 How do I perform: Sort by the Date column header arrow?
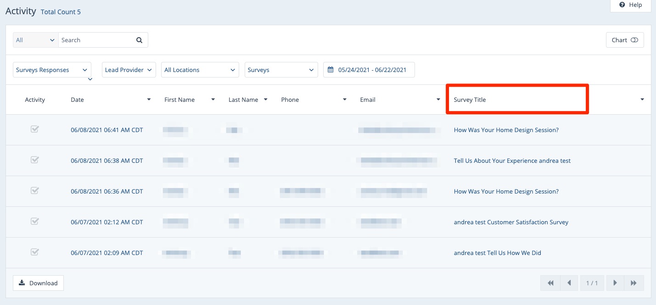[149, 100]
